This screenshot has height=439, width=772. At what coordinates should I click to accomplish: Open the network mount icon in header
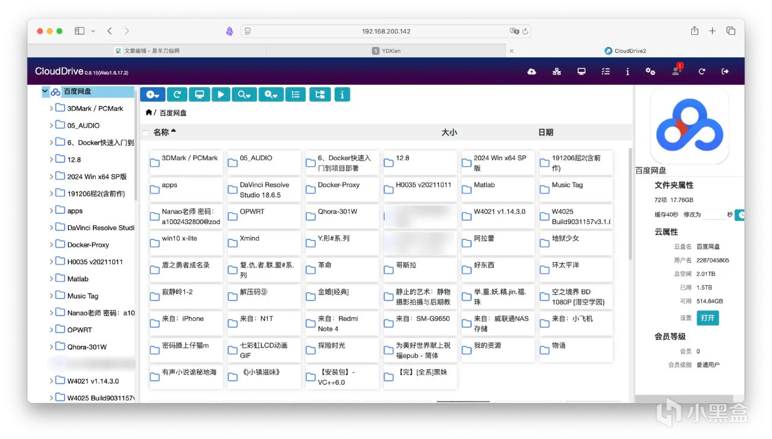pyautogui.click(x=557, y=72)
